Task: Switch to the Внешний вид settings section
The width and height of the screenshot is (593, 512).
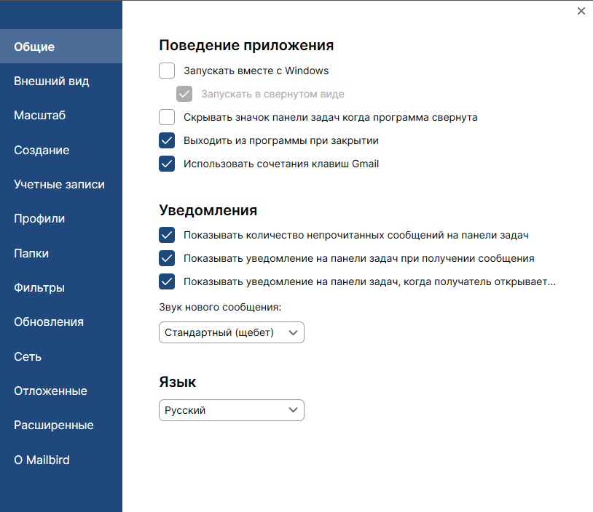Action: [51, 81]
